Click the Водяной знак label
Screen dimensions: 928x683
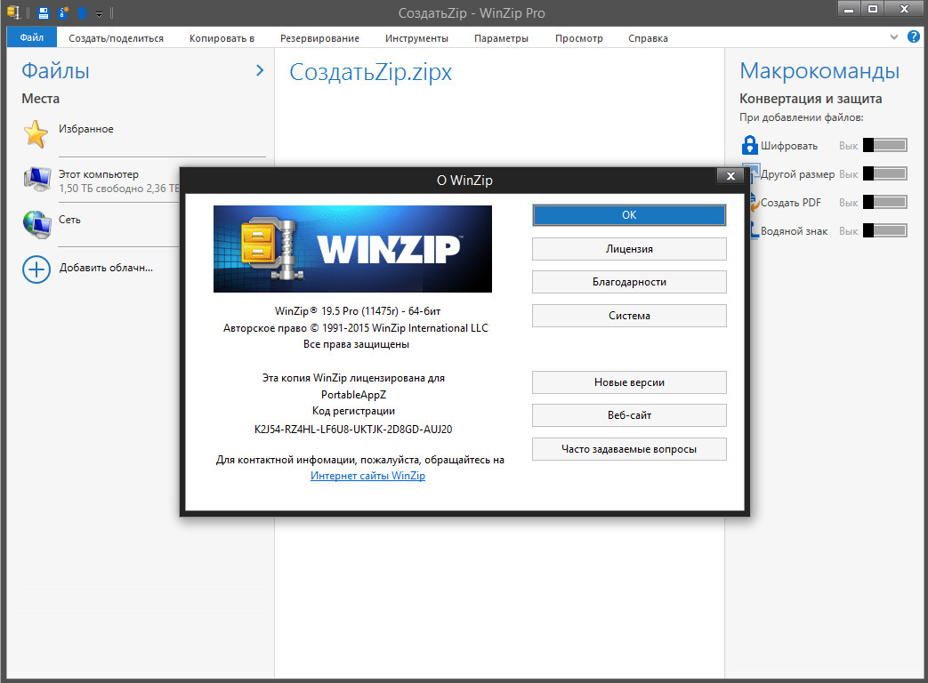(x=794, y=230)
